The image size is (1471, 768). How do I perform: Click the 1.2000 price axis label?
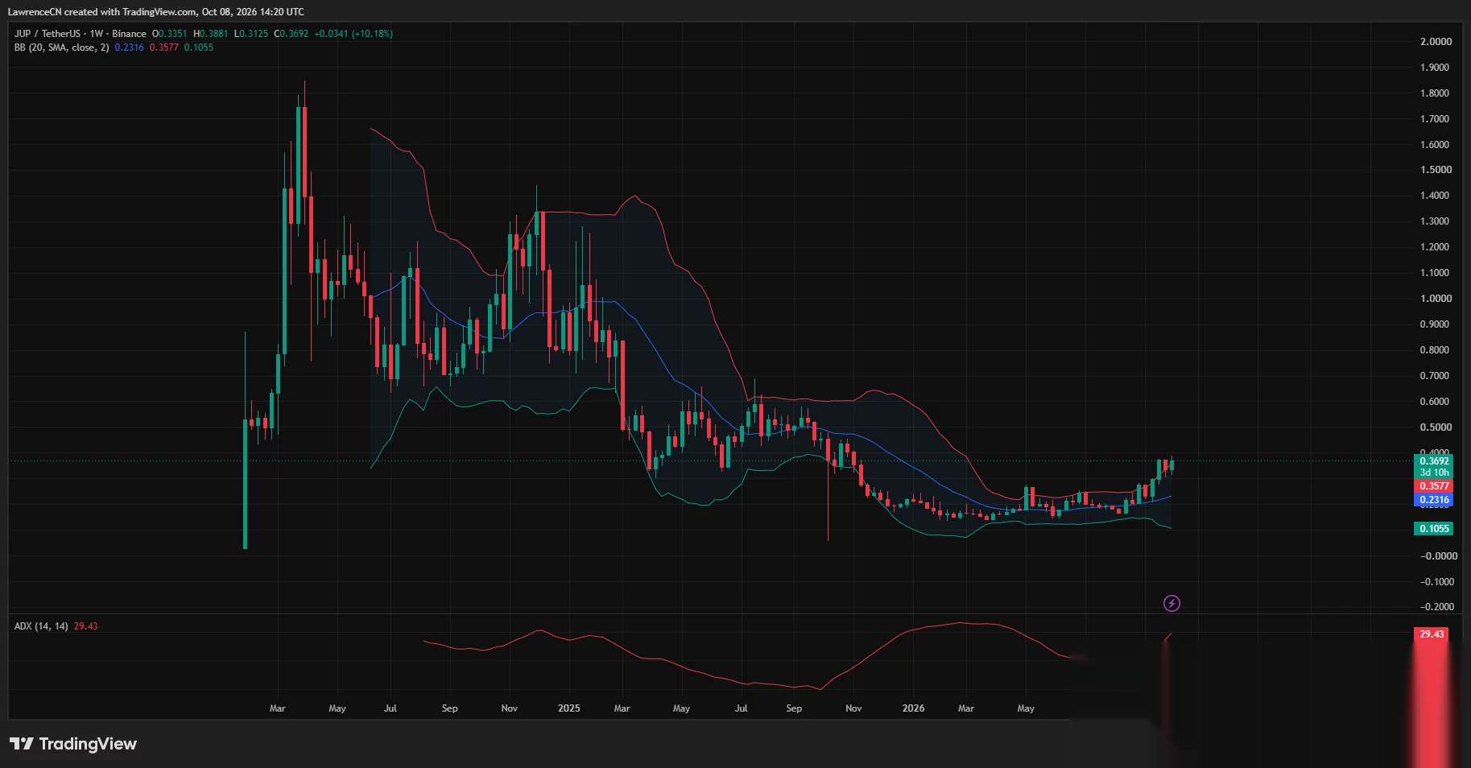[1435, 247]
